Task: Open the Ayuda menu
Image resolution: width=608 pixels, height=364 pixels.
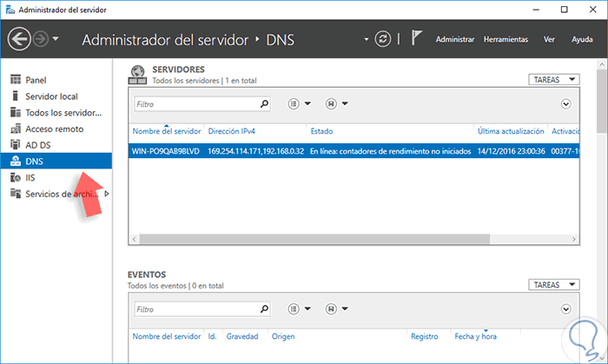Action: [x=582, y=39]
